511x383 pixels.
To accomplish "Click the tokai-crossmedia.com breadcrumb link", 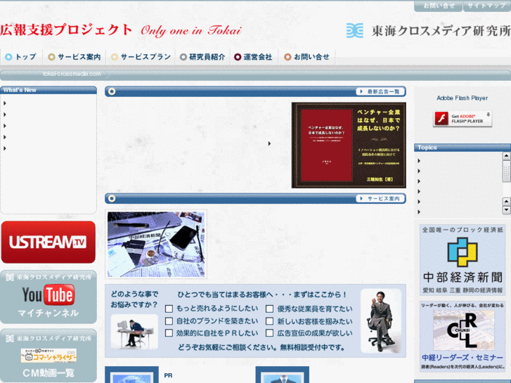I will pyautogui.click(x=72, y=74).
